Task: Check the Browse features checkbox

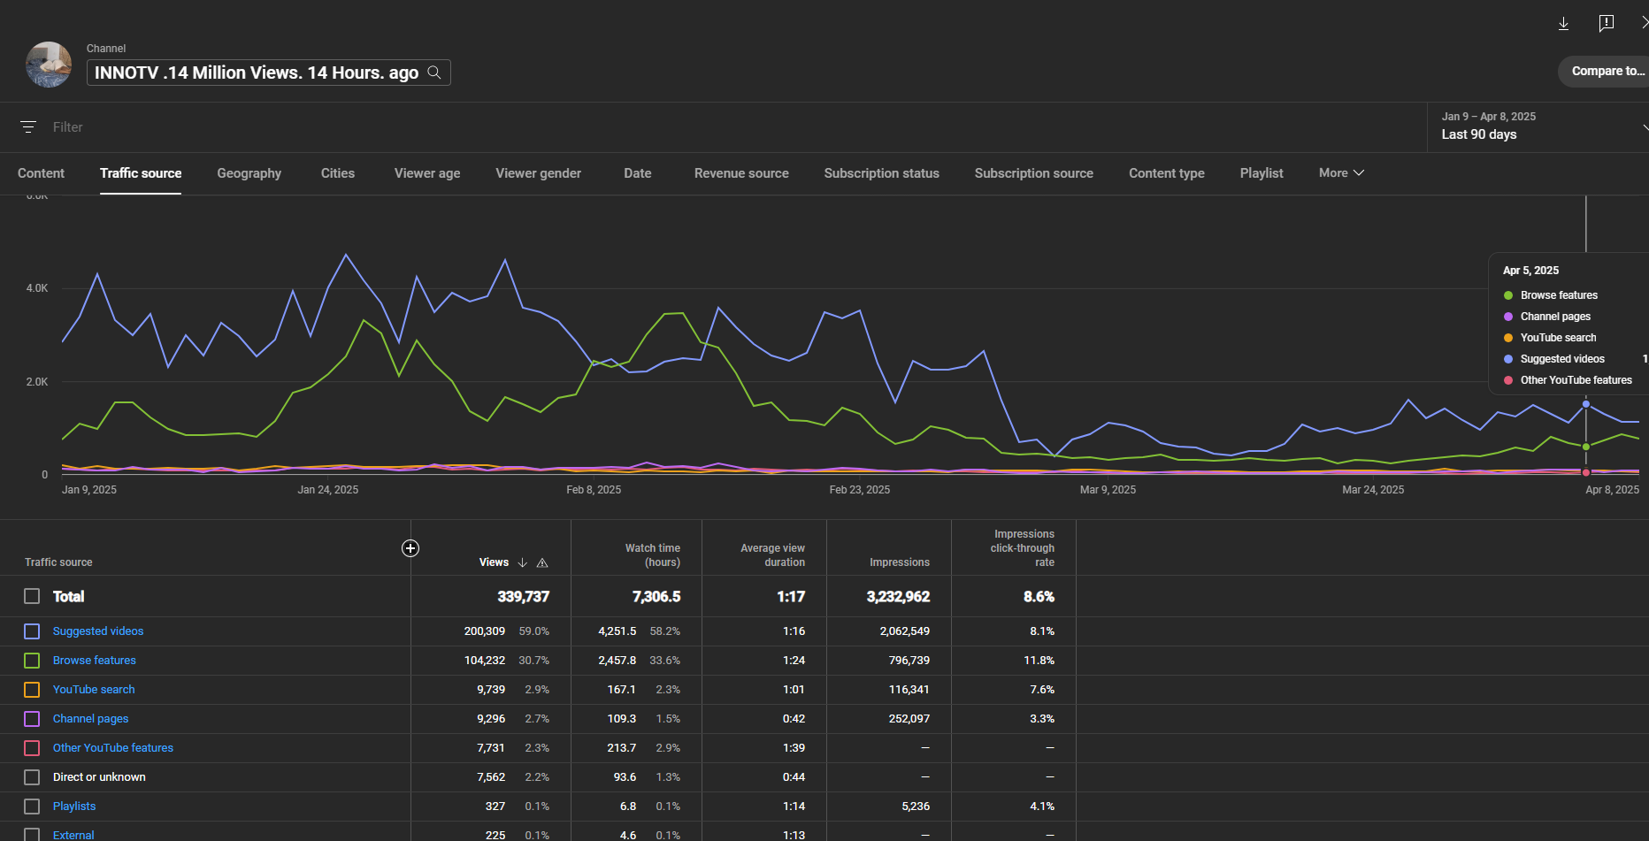Action: (x=32, y=661)
